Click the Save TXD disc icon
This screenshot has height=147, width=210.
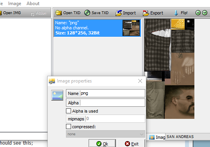click(x=87, y=13)
